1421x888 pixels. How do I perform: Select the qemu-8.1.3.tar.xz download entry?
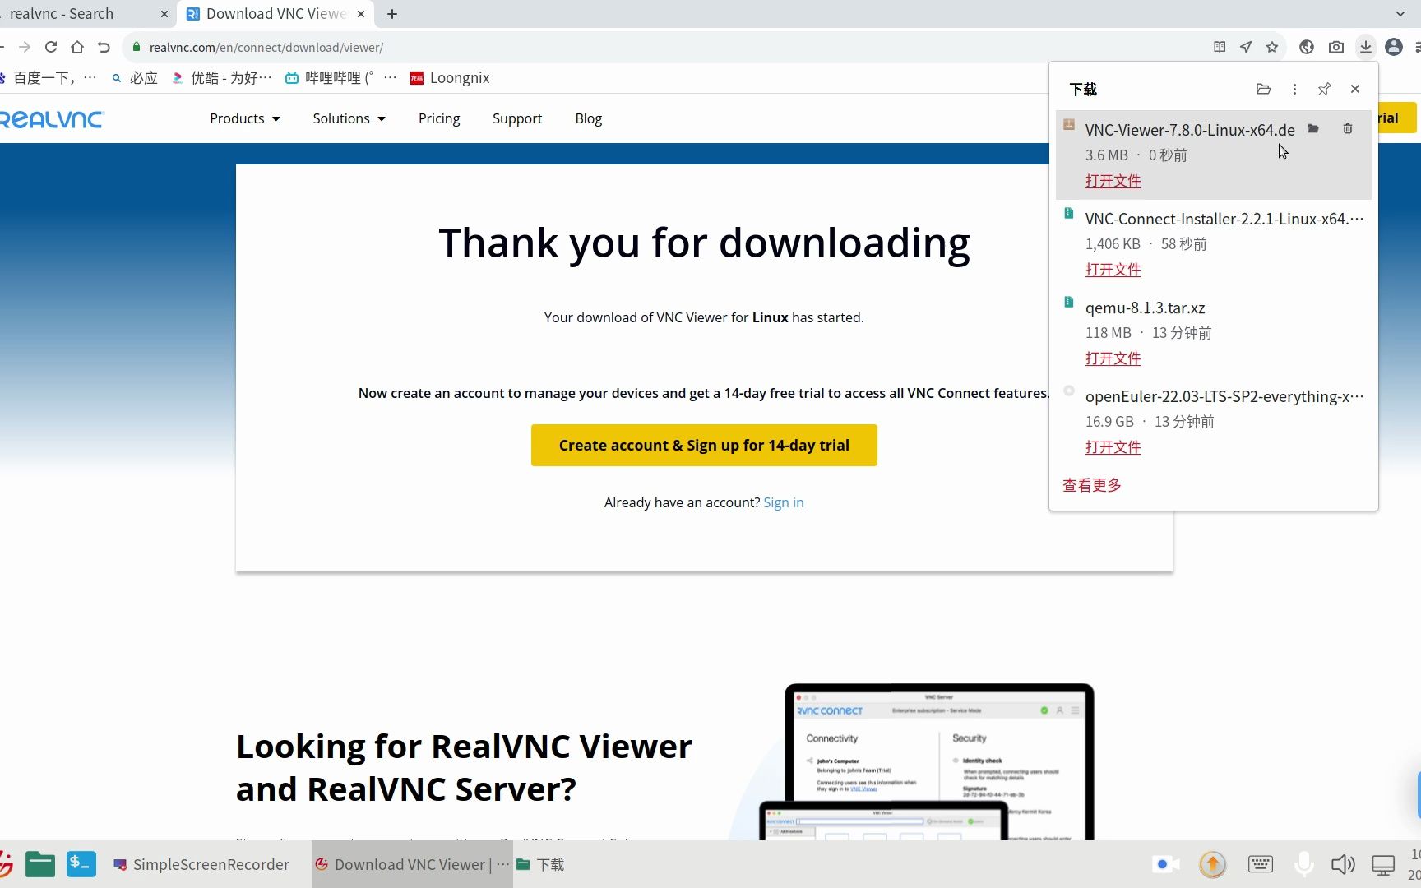click(x=1214, y=333)
